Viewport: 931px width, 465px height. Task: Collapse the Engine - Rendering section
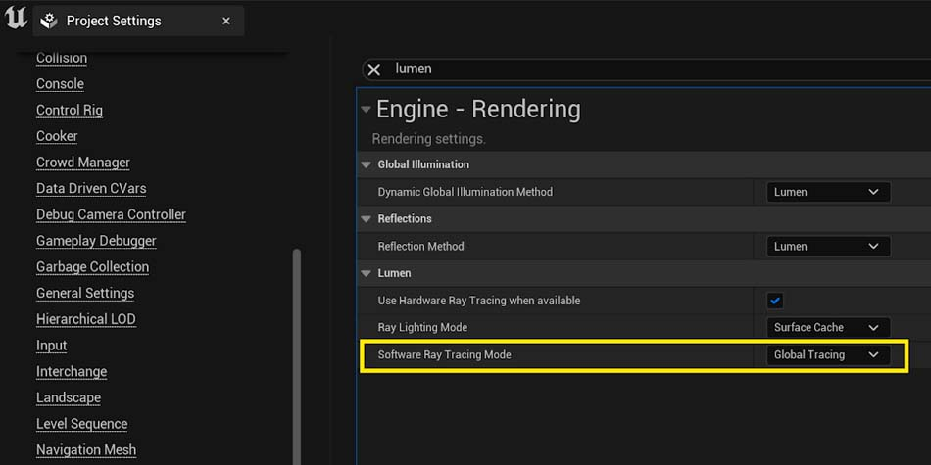(366, 110)
